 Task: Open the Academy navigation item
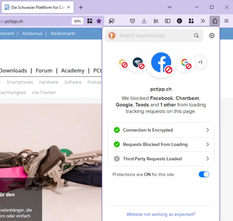[x=73, y=71]
